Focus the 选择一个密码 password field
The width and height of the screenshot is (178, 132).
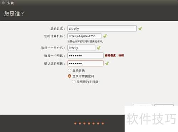click(x=85, y=56)
